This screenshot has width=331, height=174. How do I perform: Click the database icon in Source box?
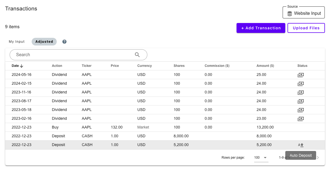point(289,13)
